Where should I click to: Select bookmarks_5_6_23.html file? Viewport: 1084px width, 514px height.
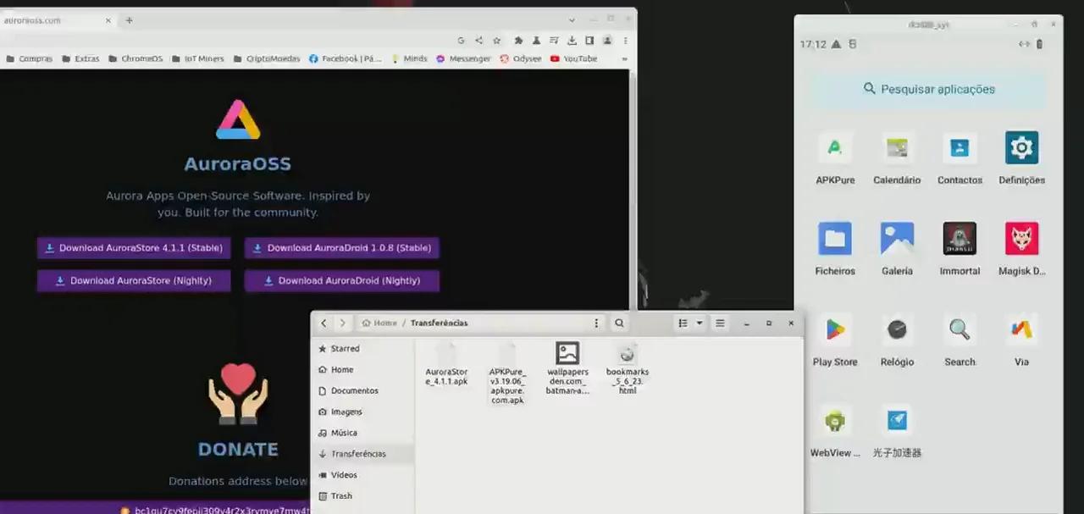click(x=628, y=369)
